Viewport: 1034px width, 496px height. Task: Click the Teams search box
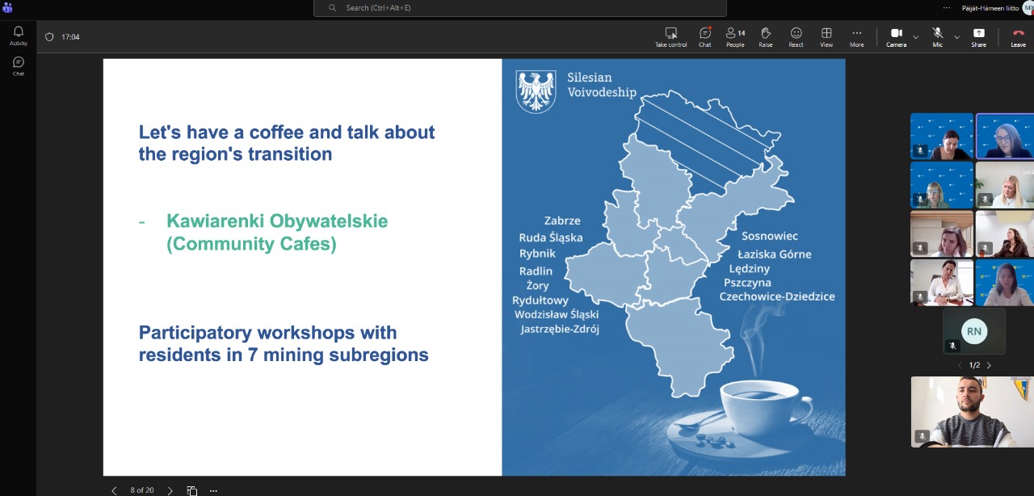point(519,8)
